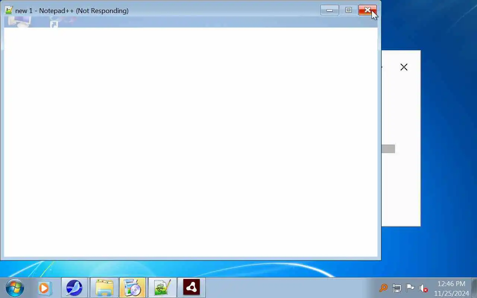This screenshot has height=298, width=477.
Task: Open Windows Explorer folder icon in taskbar
Action: pyautogui.click(x=104, y=288)
